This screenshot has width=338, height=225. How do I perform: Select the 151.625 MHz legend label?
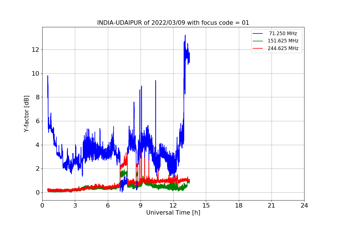point(283,41)
